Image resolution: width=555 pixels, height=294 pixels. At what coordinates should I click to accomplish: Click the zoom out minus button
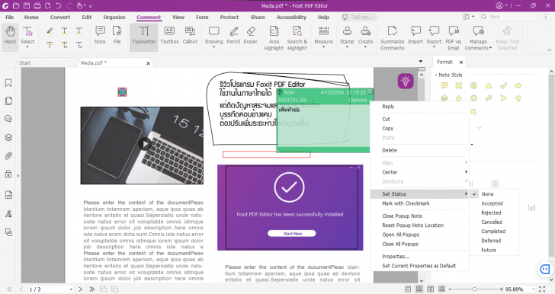[450, 289]
